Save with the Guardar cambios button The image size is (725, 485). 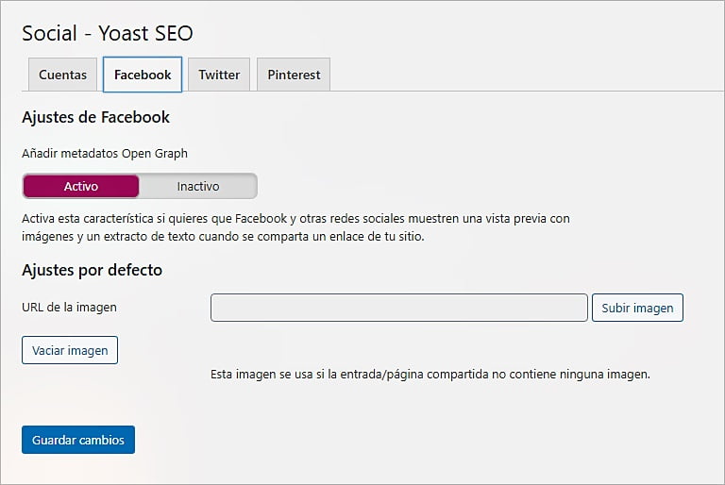coord(78,441)
